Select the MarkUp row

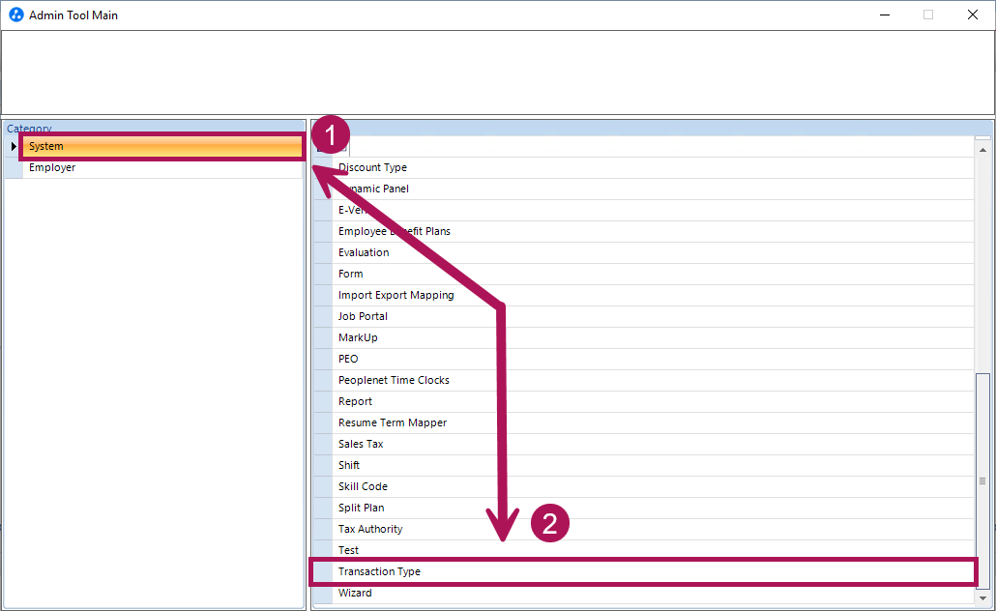[x=653, y=338]
